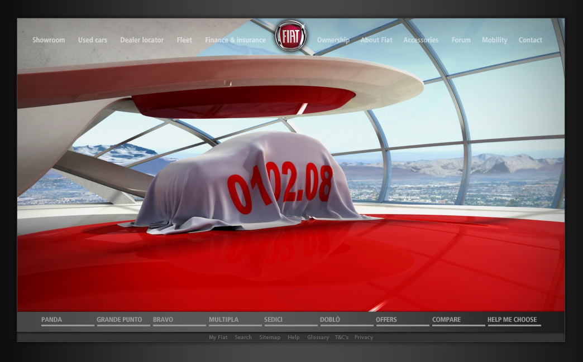Open the Showroom menu

(x=49, y=40)
